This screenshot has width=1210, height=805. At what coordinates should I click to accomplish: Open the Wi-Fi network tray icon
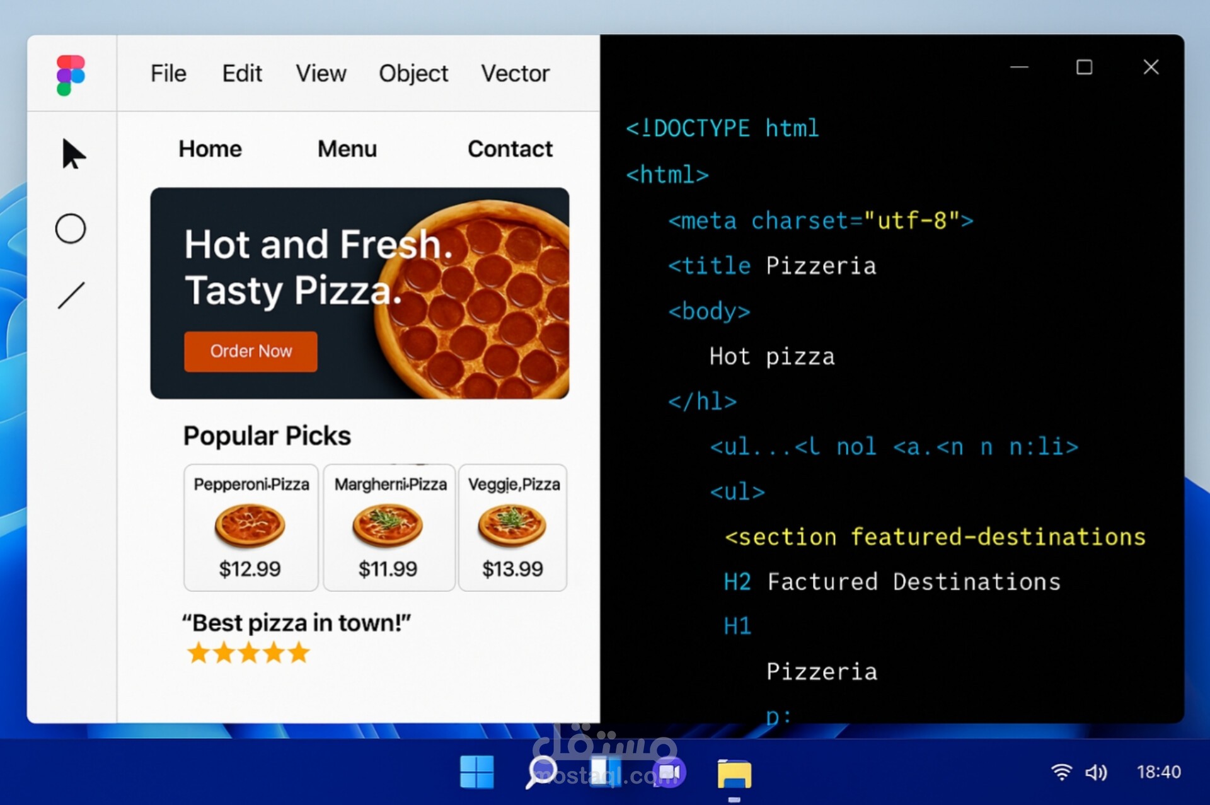click(x=1061, y=772)
